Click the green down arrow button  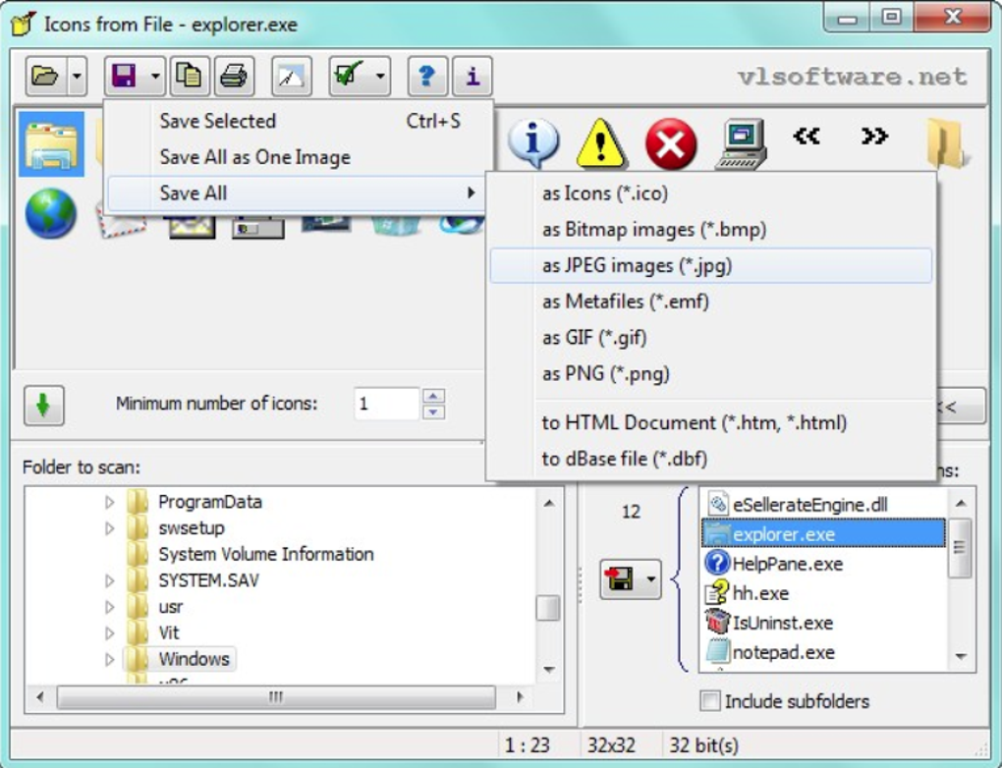(44, 406)
